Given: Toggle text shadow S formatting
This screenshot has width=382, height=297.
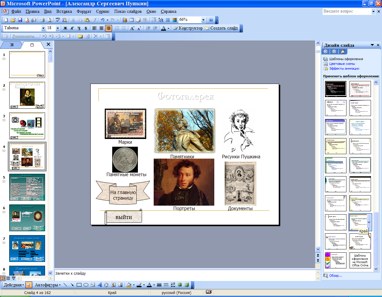Looking at the screenshot, I should (86, 28).
